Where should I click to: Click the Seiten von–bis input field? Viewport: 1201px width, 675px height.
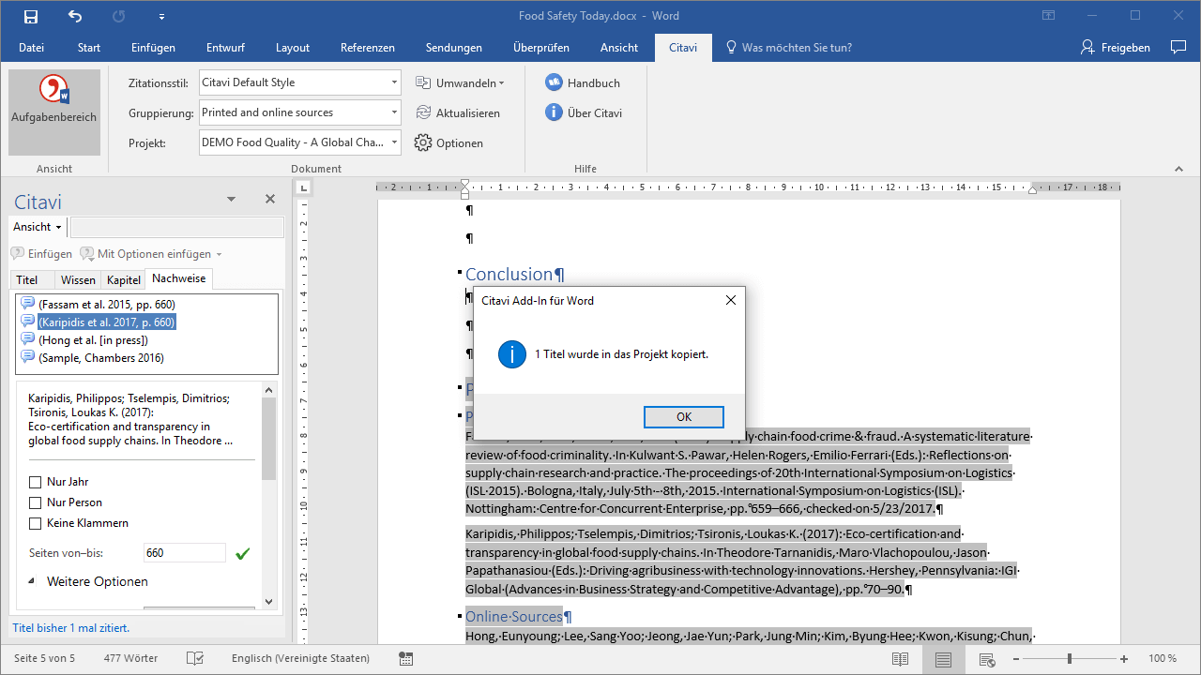(184, 553)
